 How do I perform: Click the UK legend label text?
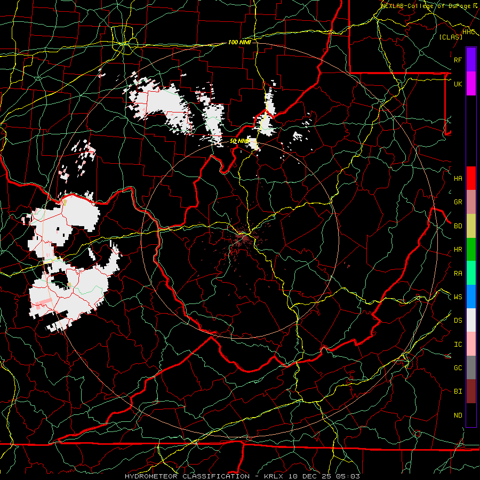[x=458, y=84]
